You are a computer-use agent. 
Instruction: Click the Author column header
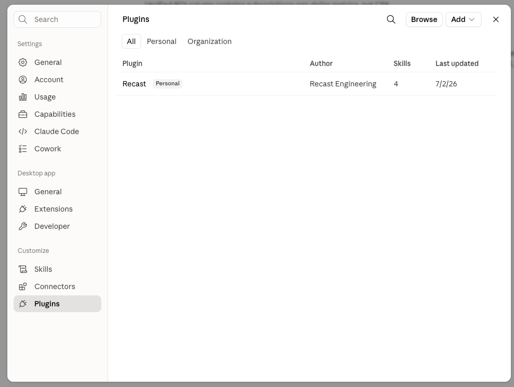(321, 63)
